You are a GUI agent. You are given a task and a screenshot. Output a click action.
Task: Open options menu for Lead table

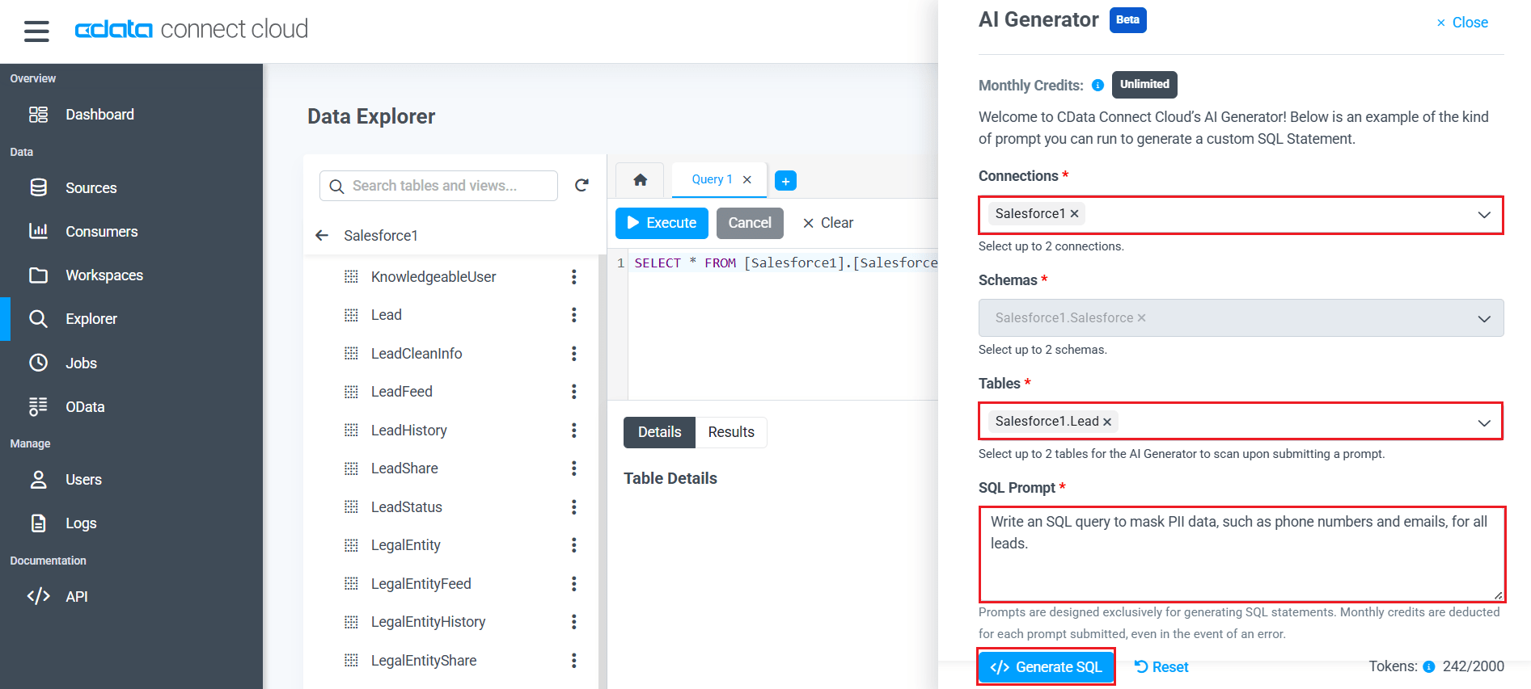573,315
